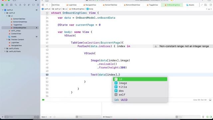213x120 pixels.
Task: Toggle the variables view pane icon
Action: tap(208, 117)
